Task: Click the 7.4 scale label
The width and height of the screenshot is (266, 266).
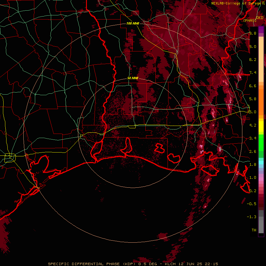Action: 253,73
